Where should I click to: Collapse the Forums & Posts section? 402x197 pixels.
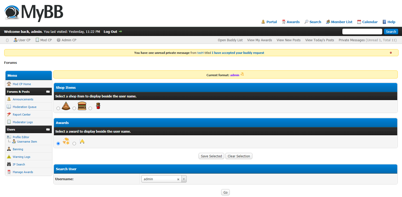pos(48,92)
